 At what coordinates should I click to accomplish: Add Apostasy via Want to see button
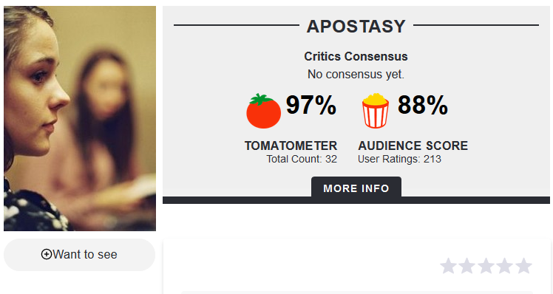tap(79, 255)
